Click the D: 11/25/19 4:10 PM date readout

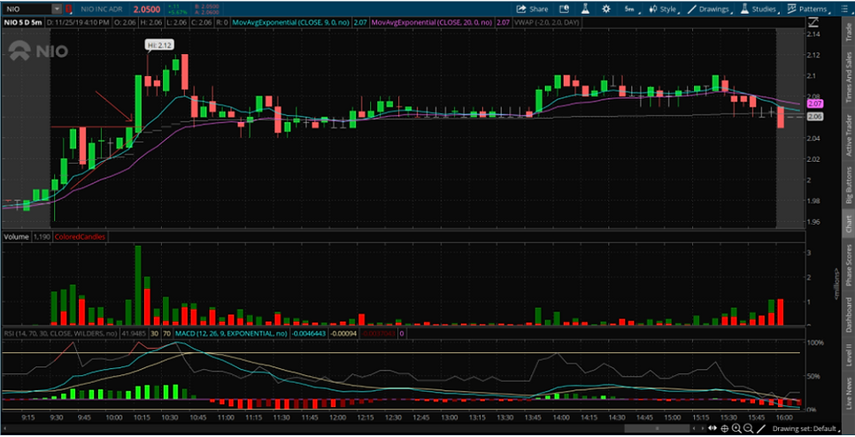[x=77, y=23]
